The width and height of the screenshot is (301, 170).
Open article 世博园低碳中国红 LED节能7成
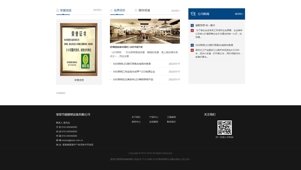coord(126,47)
